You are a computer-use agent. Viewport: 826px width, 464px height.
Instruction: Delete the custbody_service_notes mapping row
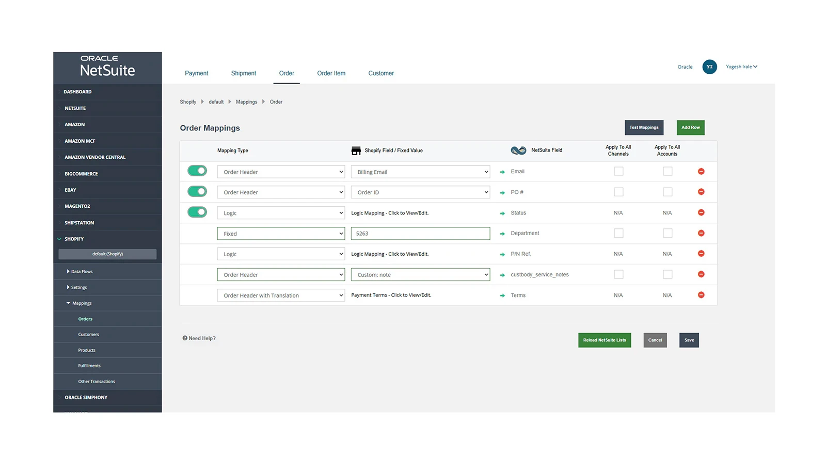point(701,274)
